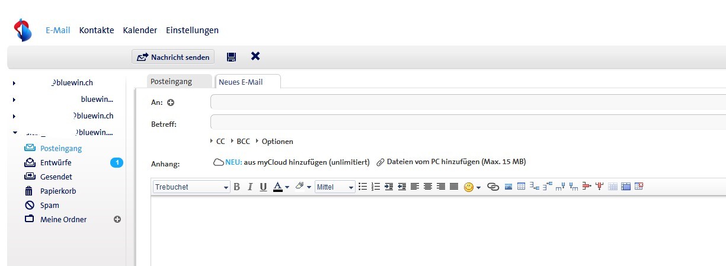Screen dimensions: 726x266
Task: Open Meine Ordner
Action: (x=63, y=220)
